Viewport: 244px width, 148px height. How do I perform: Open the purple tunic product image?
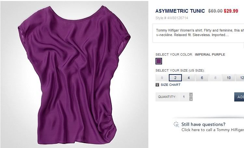74,75
